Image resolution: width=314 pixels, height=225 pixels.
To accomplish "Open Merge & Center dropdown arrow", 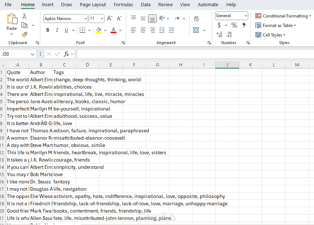I will coord(204,30).
